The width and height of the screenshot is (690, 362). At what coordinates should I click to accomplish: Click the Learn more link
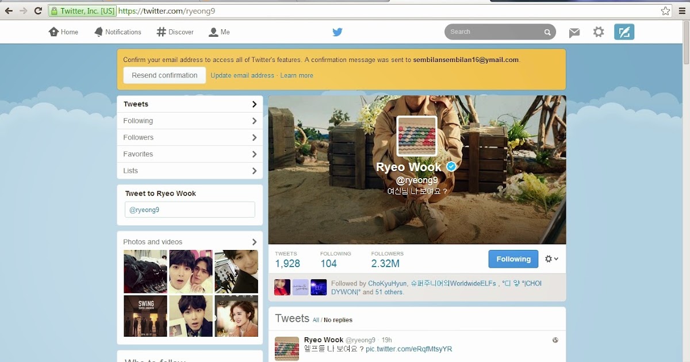coord(297,76)
